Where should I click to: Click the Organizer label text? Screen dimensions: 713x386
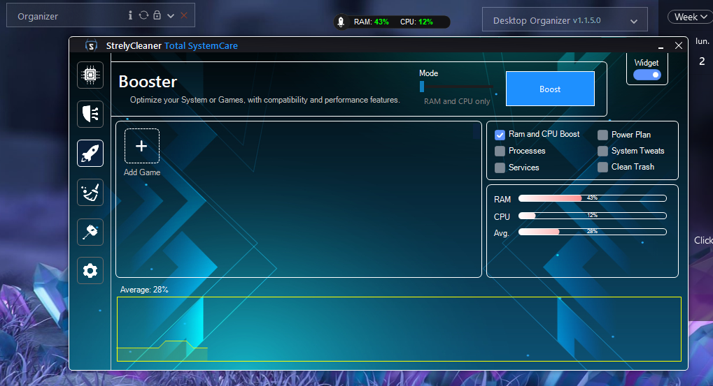click(38, 16)
